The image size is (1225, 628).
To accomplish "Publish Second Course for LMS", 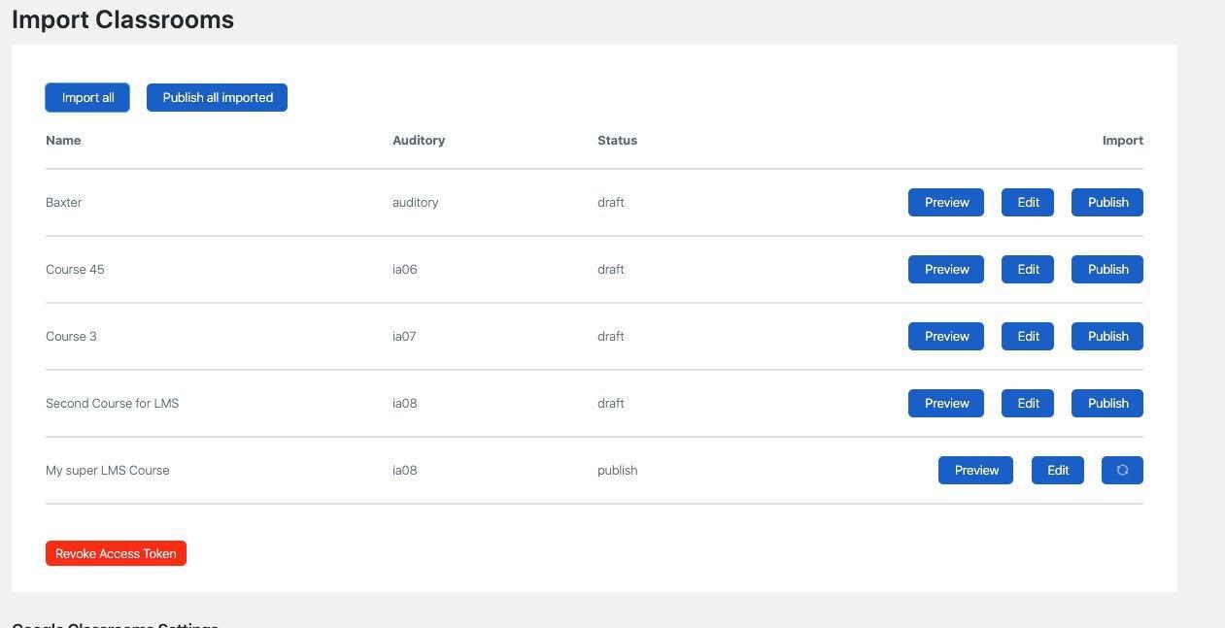I will coord(1107,403).
